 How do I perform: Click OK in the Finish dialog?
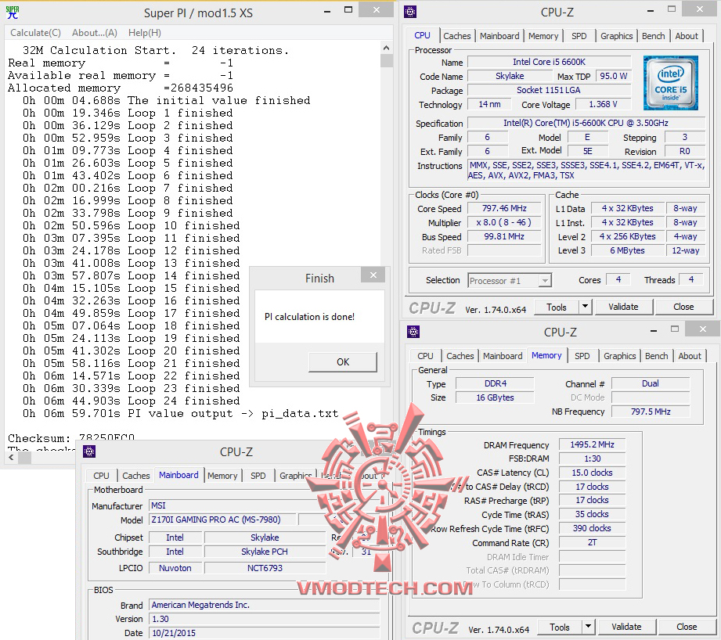(x=343, y=362)
